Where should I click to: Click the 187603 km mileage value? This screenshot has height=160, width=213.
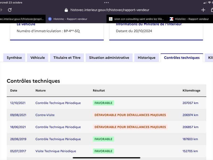coord(190,139)
